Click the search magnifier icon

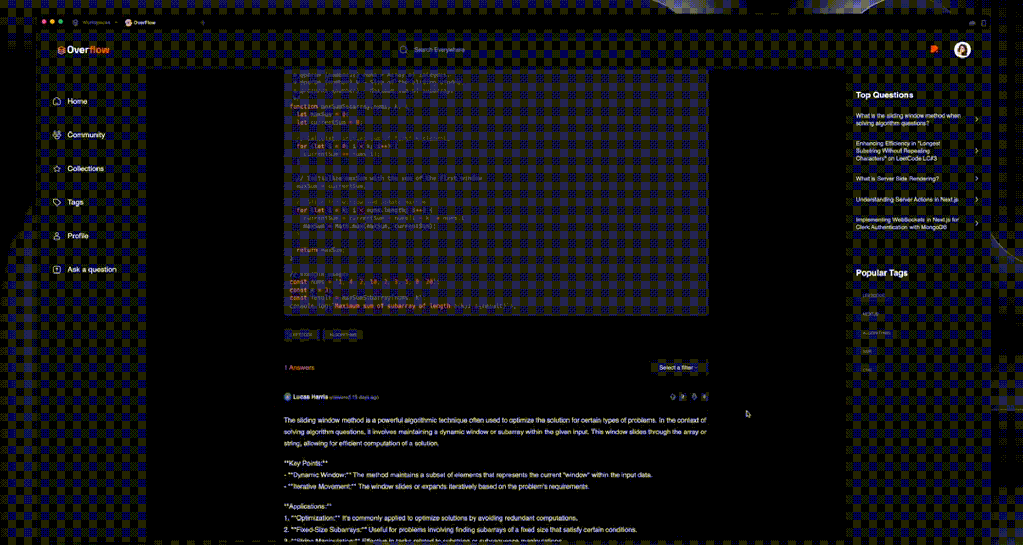point(403,49)
